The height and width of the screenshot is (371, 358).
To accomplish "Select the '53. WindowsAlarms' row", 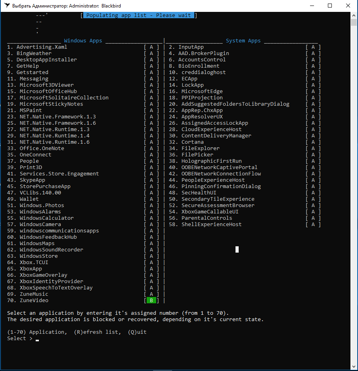I will (83, 212).
